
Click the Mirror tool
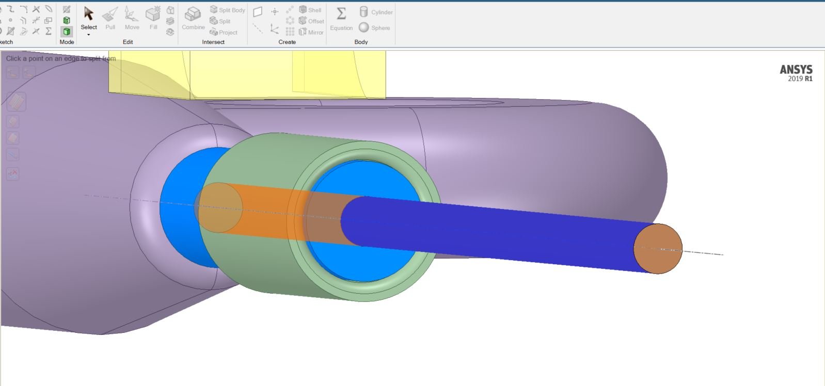311,32
